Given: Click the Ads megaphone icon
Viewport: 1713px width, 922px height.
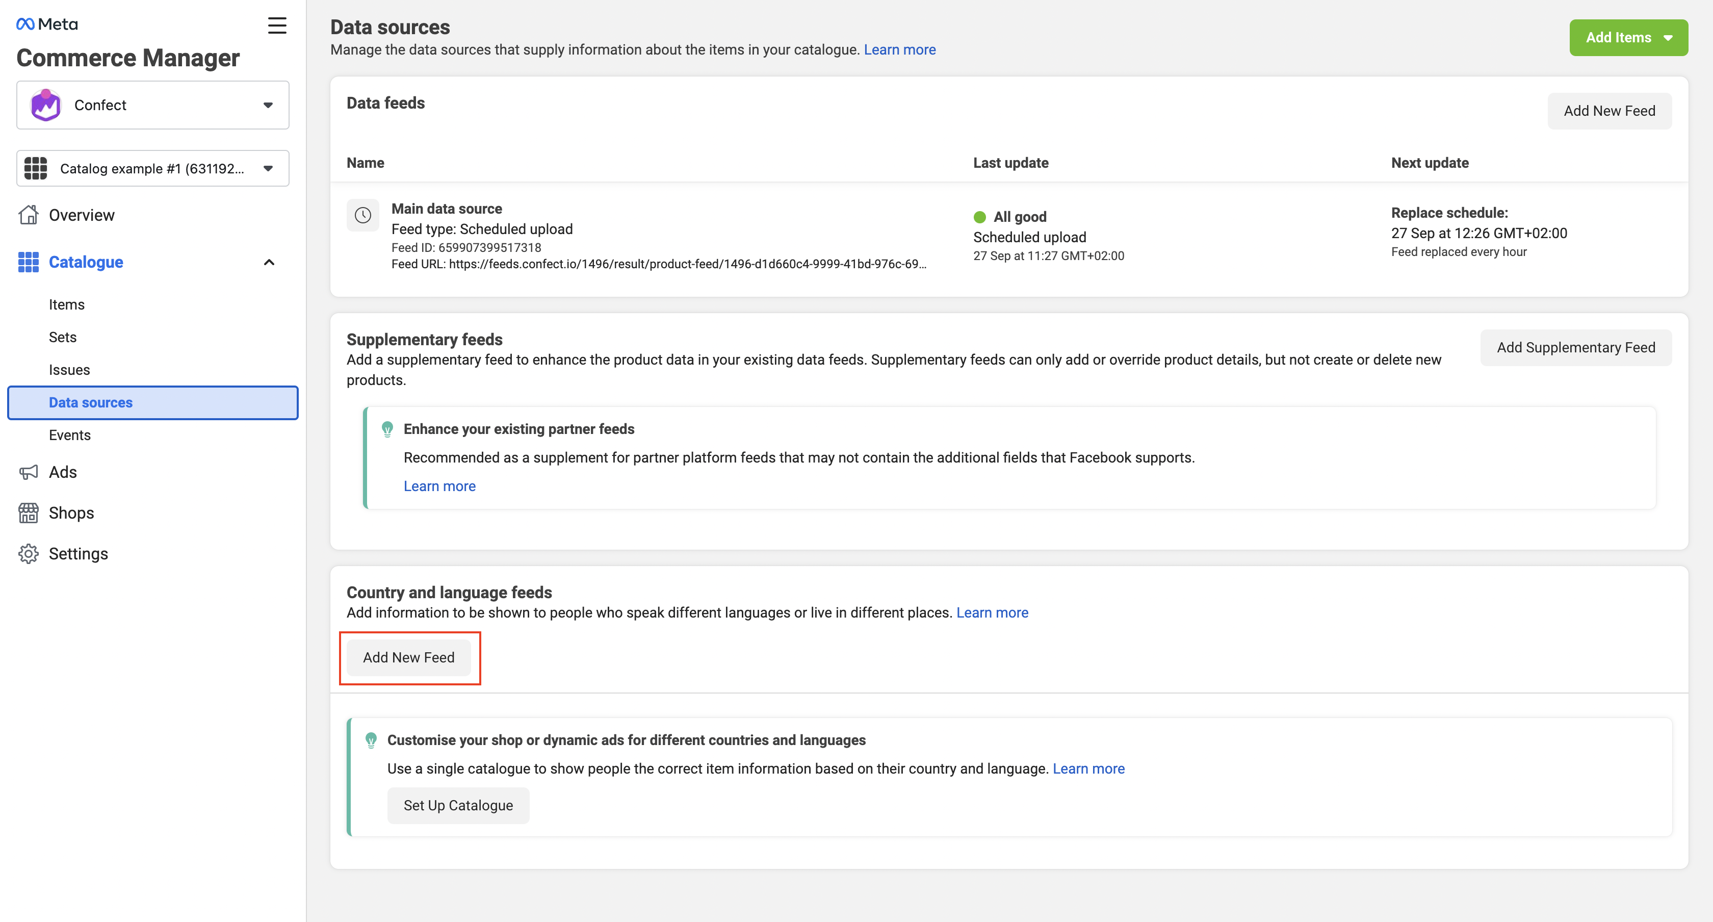Looking at the screenshot, I should tap(28, 472).
